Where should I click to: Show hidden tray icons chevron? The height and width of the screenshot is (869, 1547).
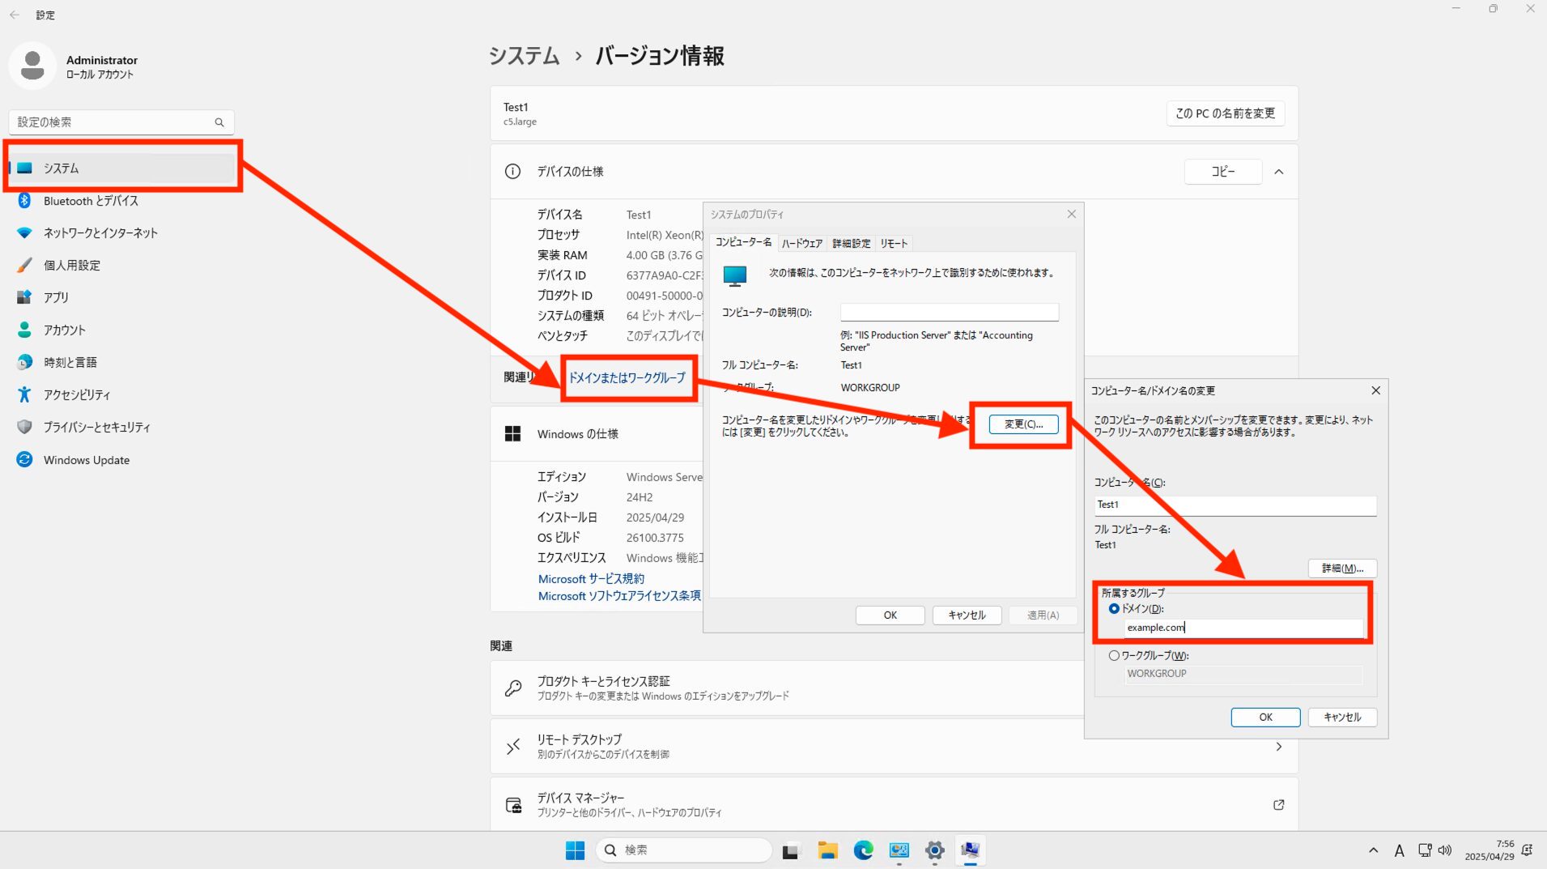[1373, 850]
